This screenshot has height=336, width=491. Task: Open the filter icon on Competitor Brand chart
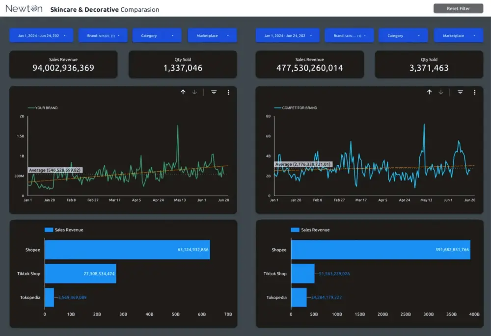460,92
